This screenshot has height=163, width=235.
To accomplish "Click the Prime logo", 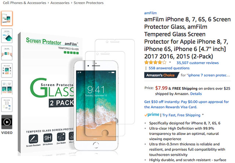I will click(152, 115).
